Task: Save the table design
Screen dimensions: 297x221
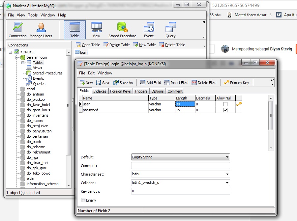Action: point(103,83)
